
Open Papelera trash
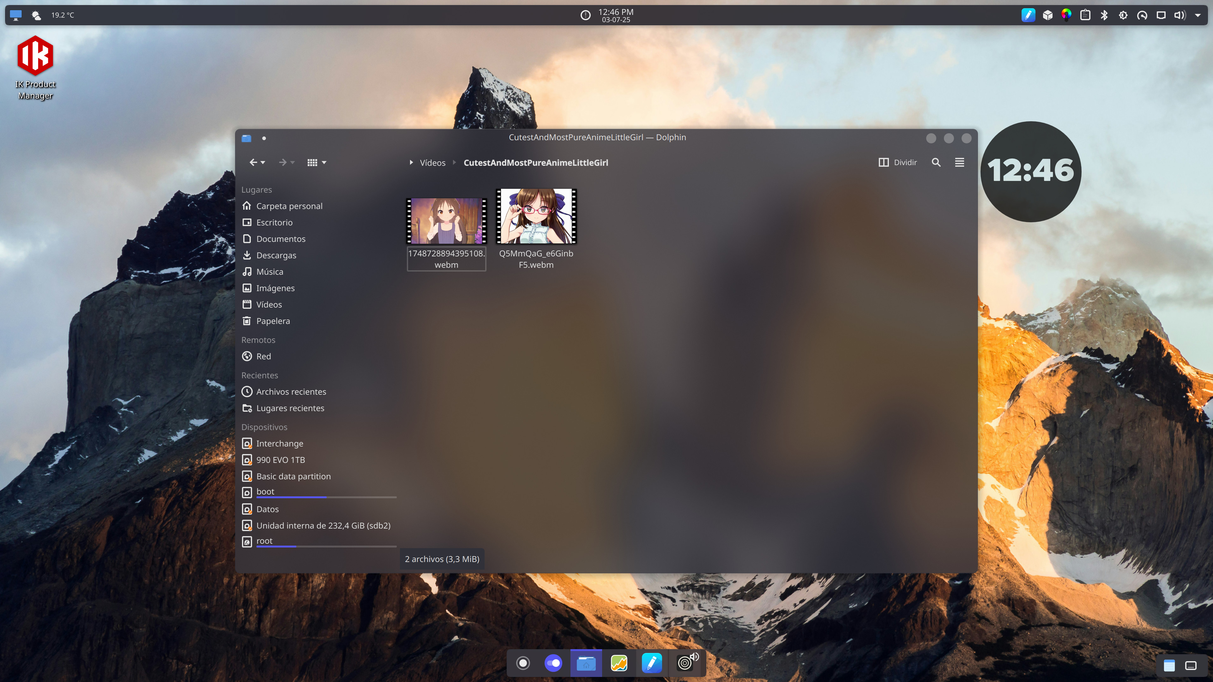[x=318, y=321]
